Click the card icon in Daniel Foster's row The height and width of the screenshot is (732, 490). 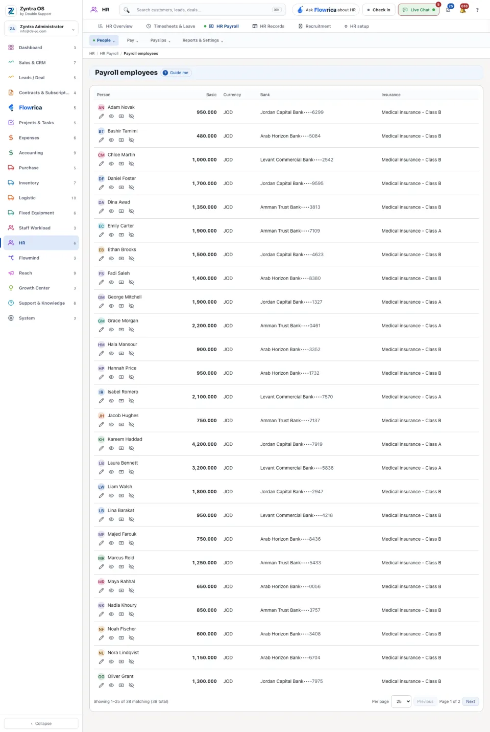(121, 188)
